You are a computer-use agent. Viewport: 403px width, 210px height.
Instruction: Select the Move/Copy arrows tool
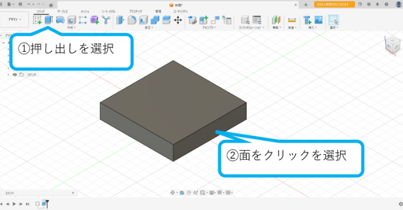click(178, 20)
